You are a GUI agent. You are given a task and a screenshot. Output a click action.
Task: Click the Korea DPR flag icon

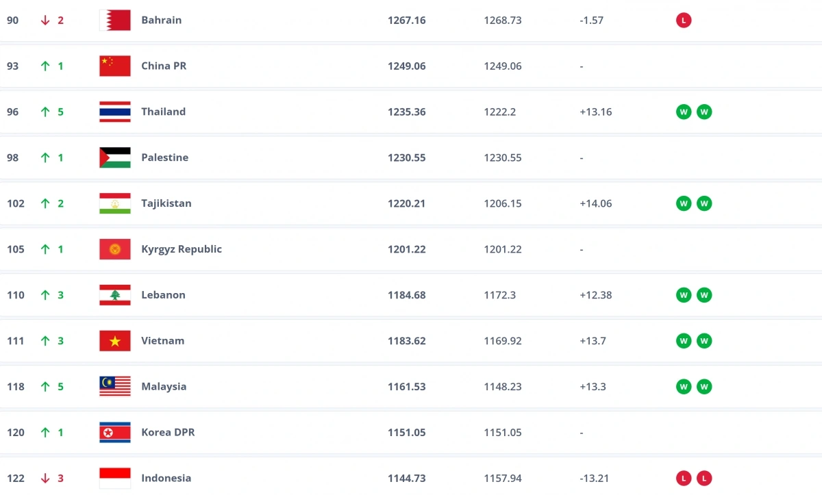[114, 432]
